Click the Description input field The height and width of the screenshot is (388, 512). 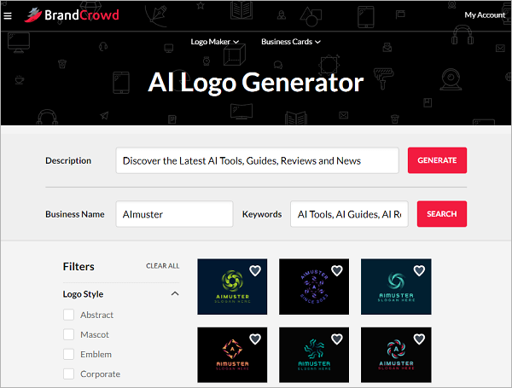point(258,160)
